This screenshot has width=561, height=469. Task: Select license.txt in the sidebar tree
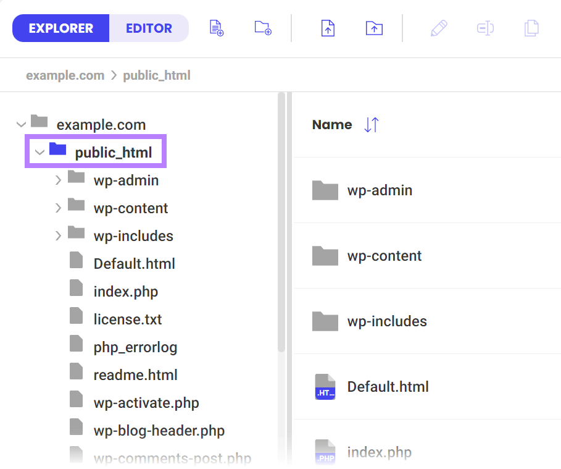pyautogui.click(x=127, y=319)
